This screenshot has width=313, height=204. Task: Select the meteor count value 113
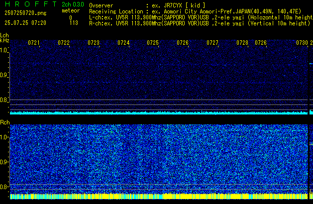pos(74,23)
